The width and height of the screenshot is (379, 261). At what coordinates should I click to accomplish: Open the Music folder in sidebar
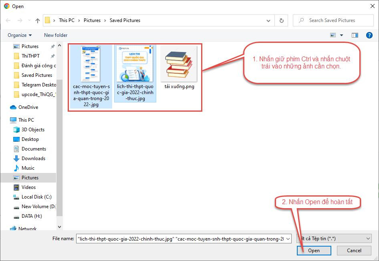[28, 168]
